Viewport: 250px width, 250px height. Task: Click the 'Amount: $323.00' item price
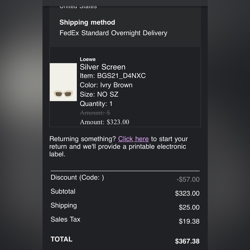pyautogui.click(x=104, y=122)
